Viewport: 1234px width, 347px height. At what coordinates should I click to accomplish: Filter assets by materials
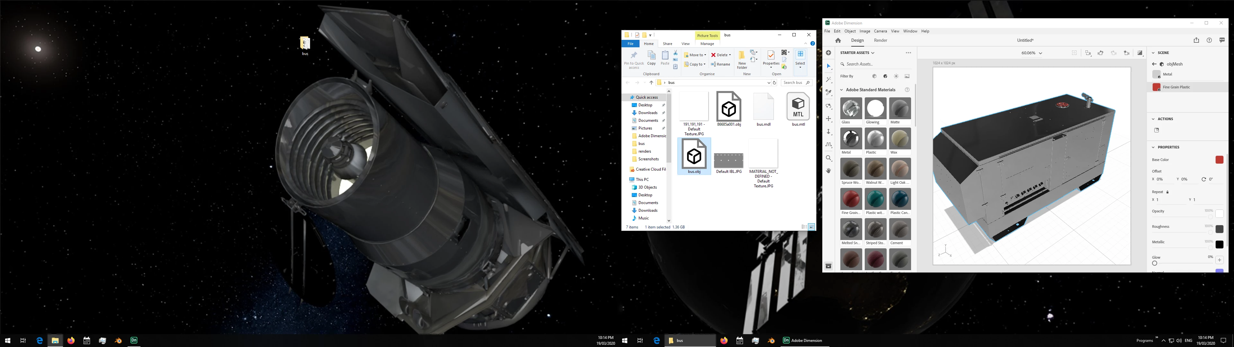(885, 76)
